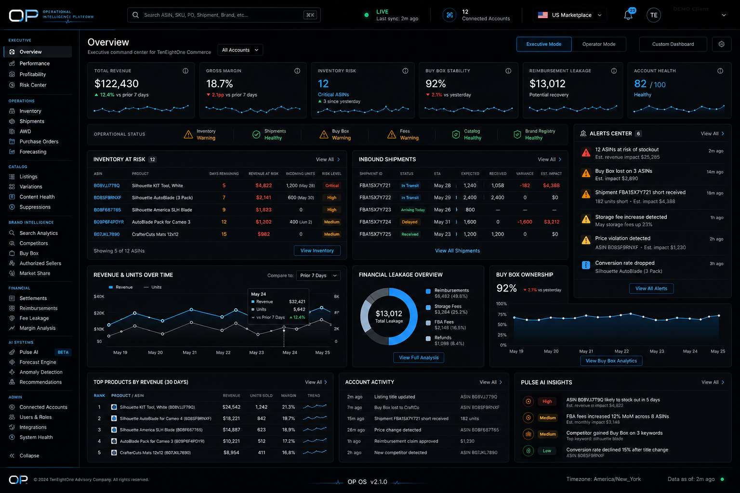This screenshot has width=740, height=493.
Task: Click the Alerts Center bell-people icon
Action: click(x=583, y=133)
